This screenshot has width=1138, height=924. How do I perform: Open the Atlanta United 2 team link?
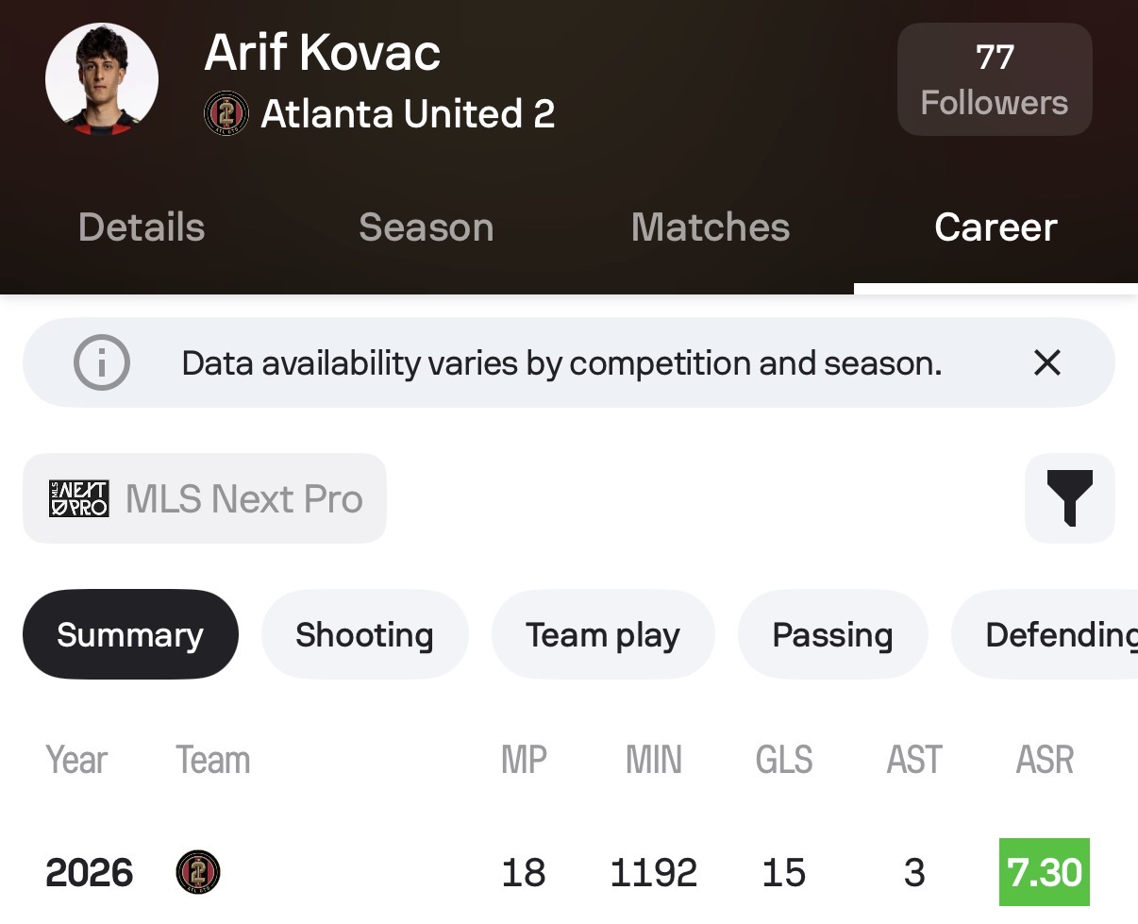[408, 114]
